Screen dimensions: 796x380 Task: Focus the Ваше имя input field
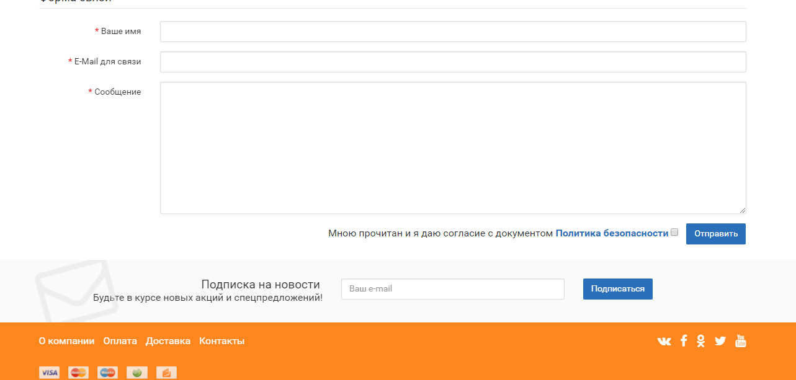click(453, 32)
